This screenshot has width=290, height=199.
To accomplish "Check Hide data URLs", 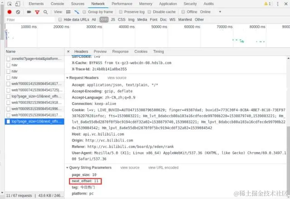I will coord(60,19).
